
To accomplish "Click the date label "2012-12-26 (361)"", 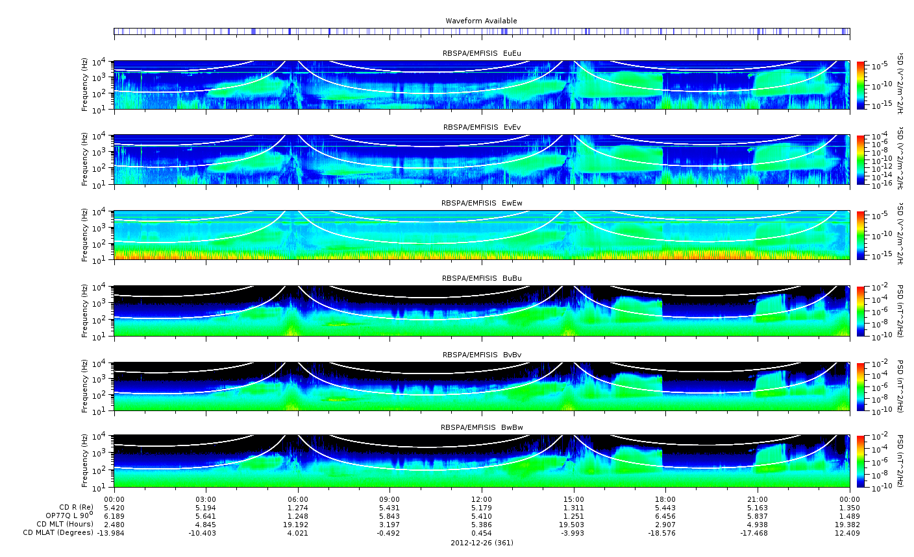I will 482,543.
